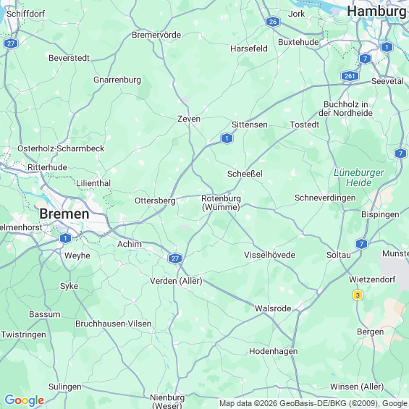Open the Google logo link
Viewport: 409px width, 409px height.
25,400
